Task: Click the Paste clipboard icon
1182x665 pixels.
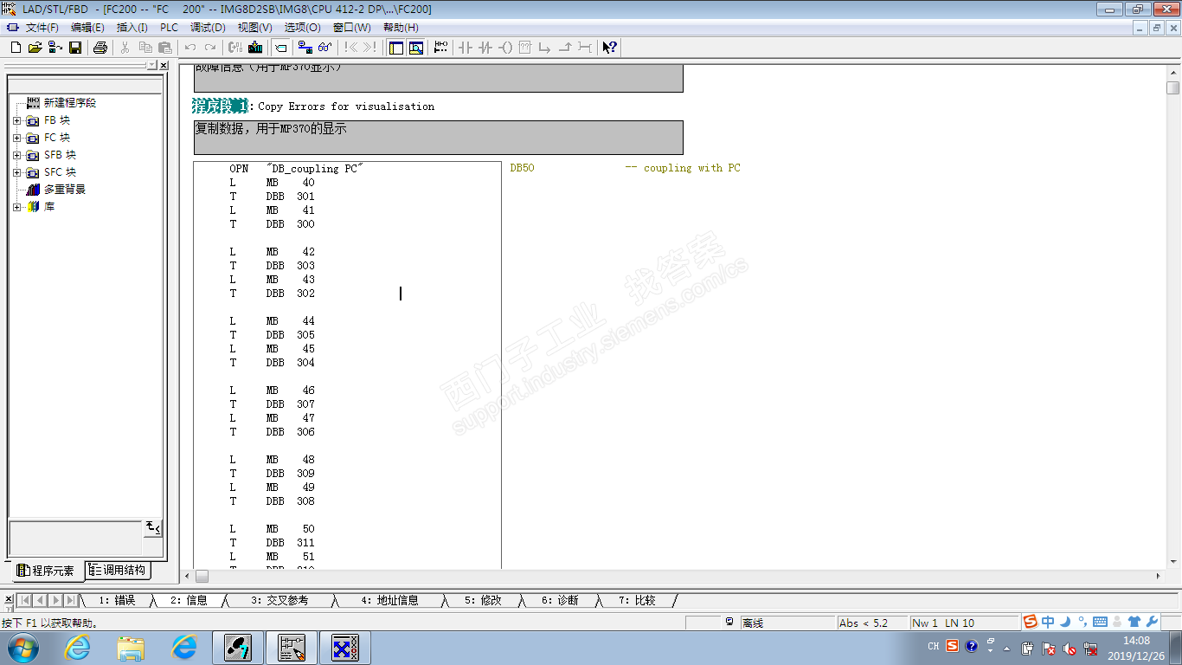Action: (164, 48)
